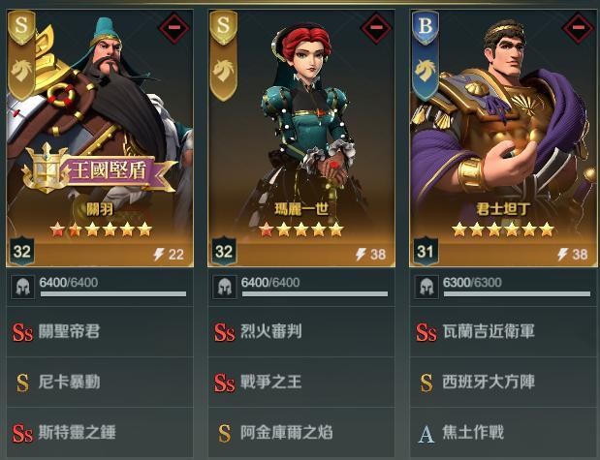Select the 君士坦丁 hero portrait

pos(503,138)
